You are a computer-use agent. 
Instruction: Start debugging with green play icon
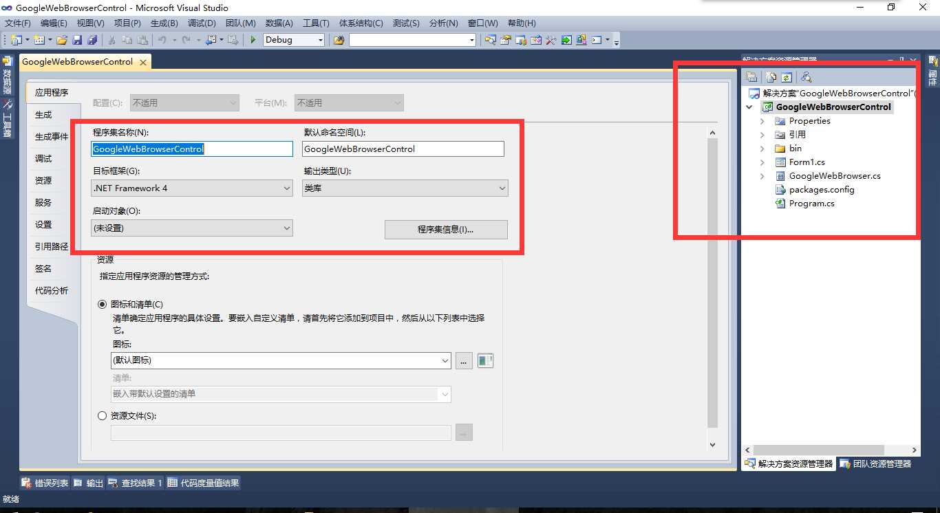pyautogui.click(x=253, y=40)
